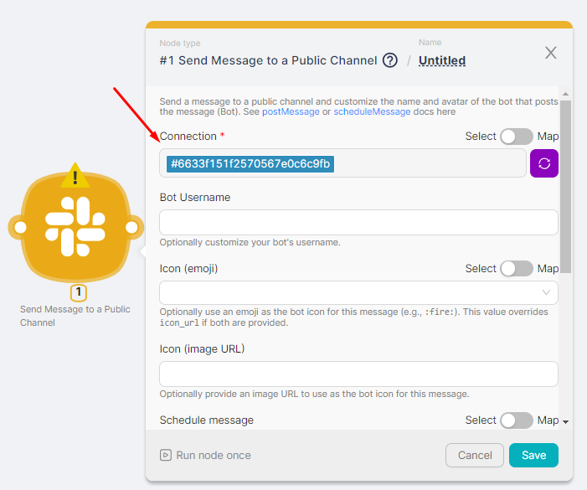Click the Cancel button
This screenshot has height=490, width=587.
coord(475,456)
